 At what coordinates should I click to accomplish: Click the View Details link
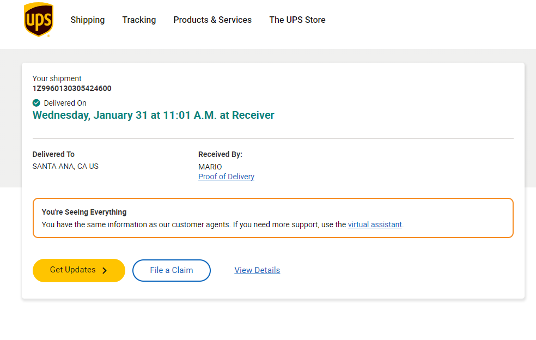(257, 270)
